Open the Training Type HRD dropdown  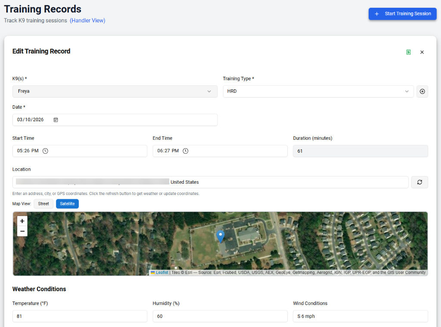pos(318,91)
